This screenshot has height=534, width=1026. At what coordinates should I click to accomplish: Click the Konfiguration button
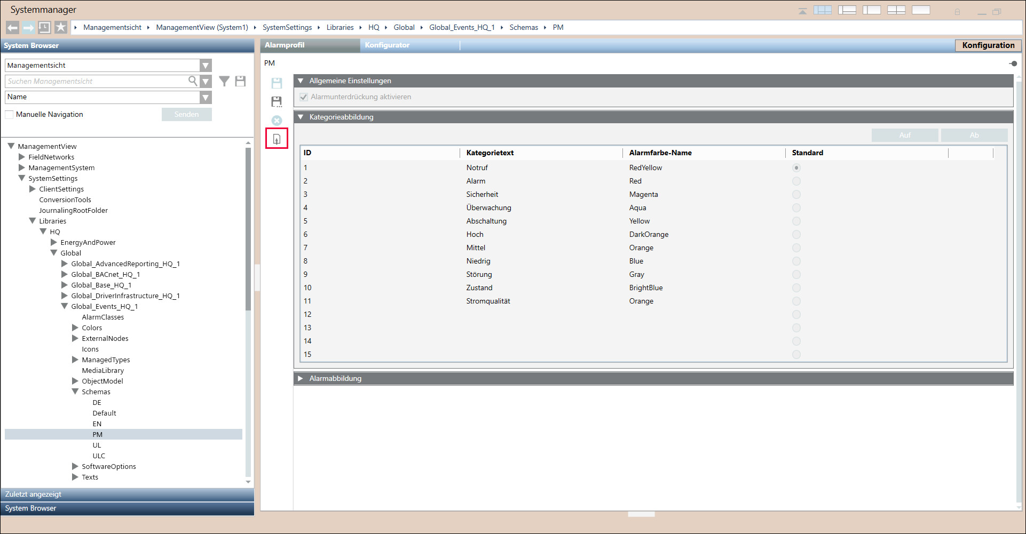(x=988, y=45)
